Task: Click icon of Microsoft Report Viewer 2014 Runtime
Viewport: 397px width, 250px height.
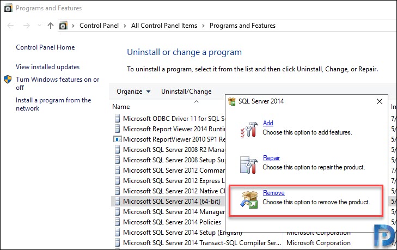Action: 117,129
